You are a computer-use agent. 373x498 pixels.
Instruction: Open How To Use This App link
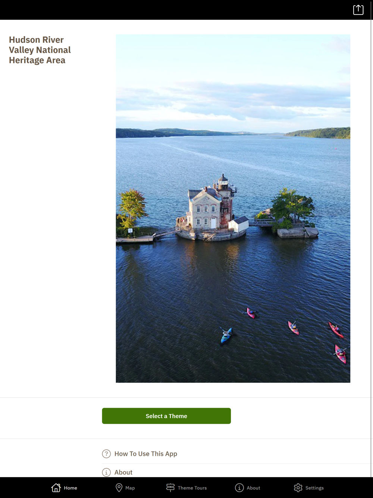146,454
